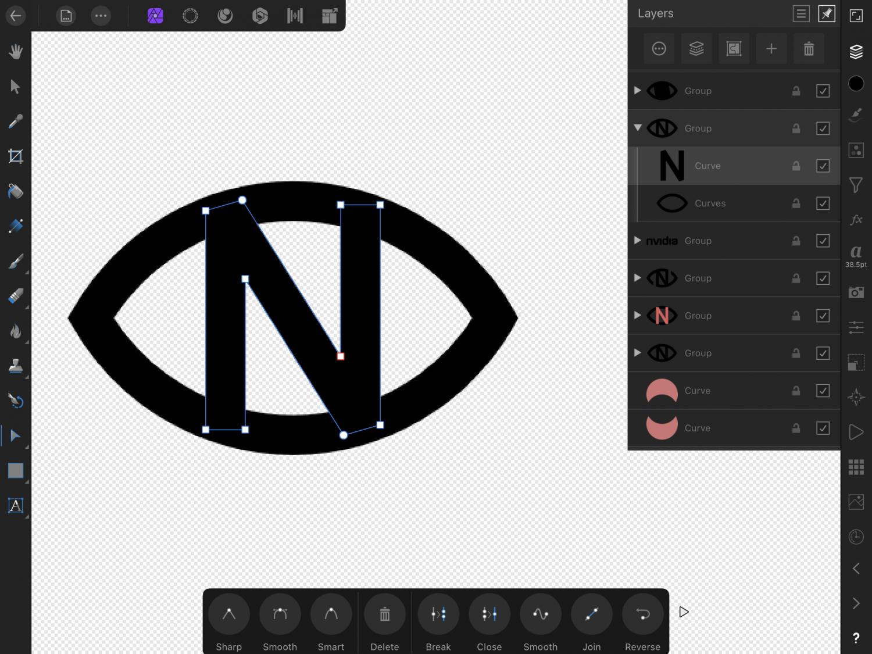Convert node to Sharp
This screenshot has height=654, width=872.
(229, 623)
